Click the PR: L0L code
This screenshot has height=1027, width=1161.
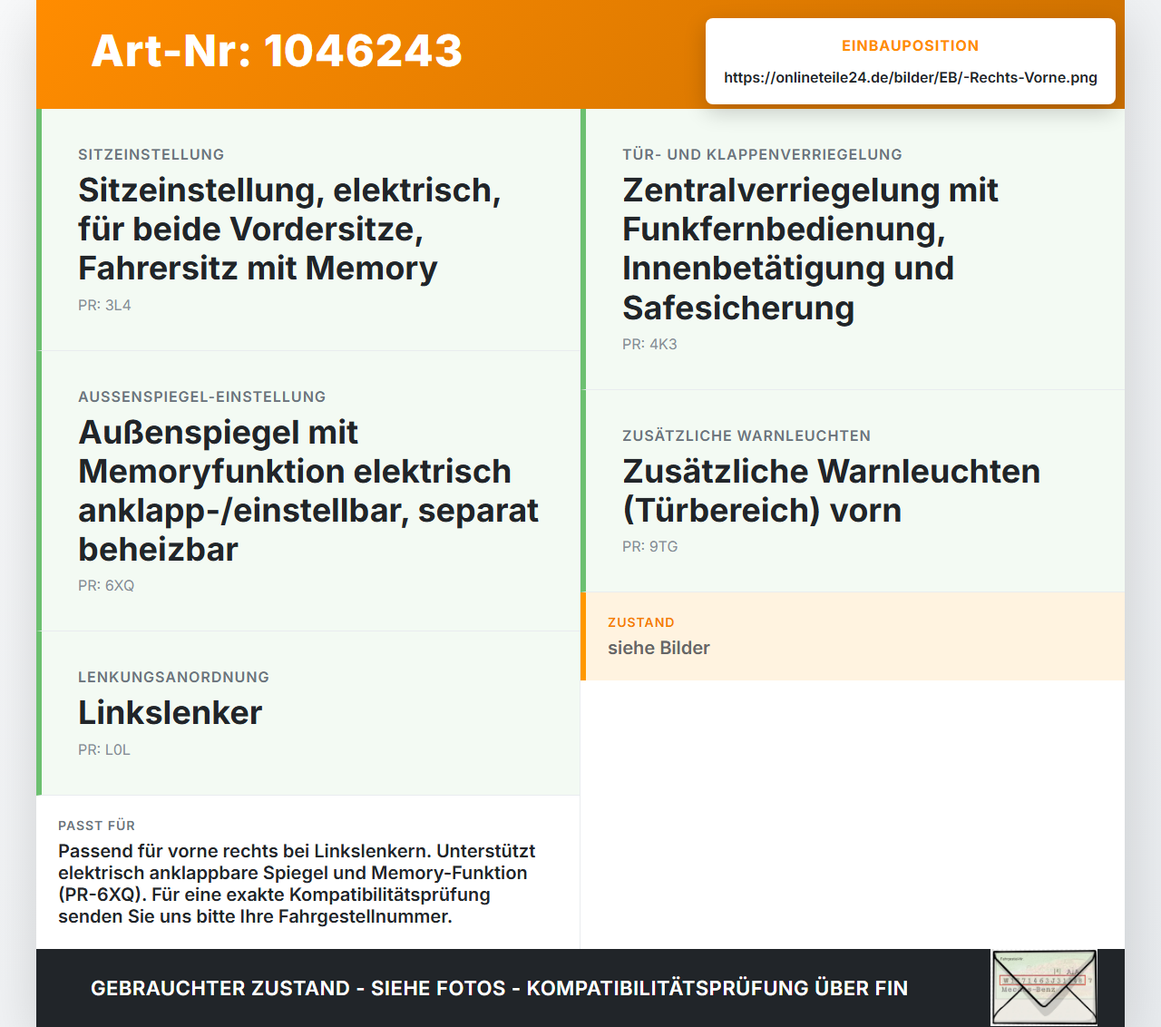(104, 750)
